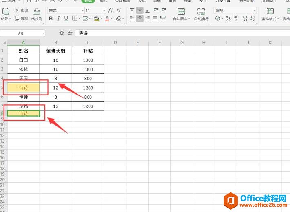Image resolution: width=290 pixels, height=212 pixels.
Task: Click the Paste (粘贴) clipboard icon
Action: pyautogui.click(x=6, y=11)
